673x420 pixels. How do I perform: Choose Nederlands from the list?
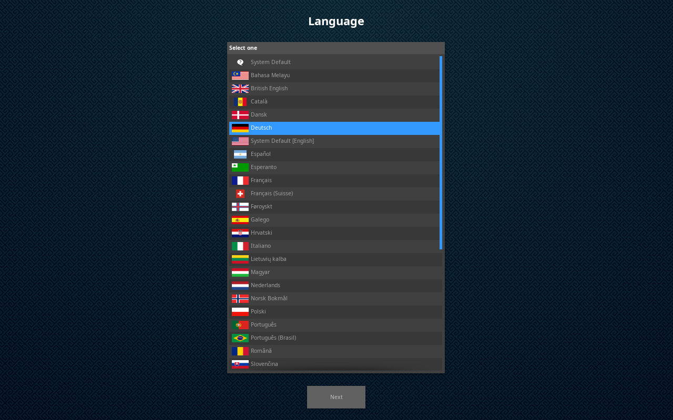pyautogui.click(x=266, y=285)
